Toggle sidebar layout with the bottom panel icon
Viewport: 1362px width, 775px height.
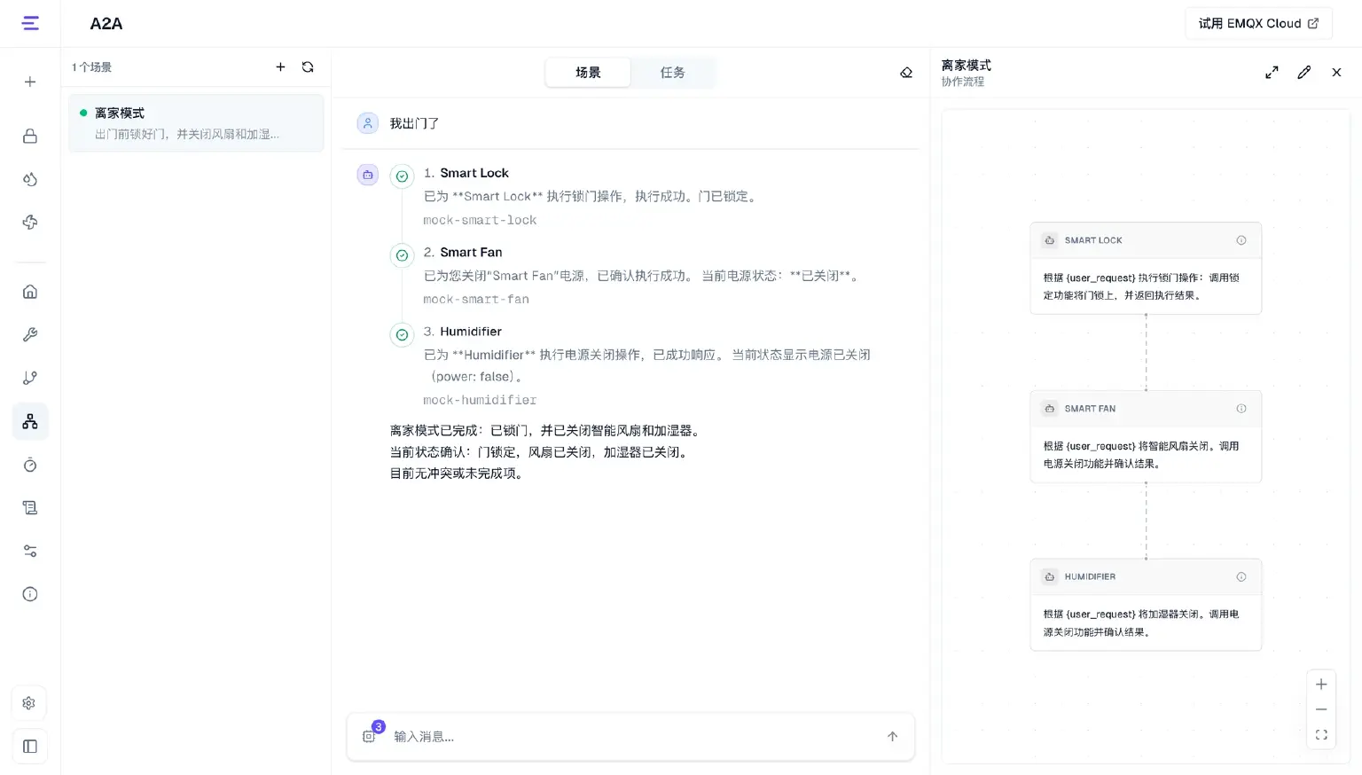pos(30,747)
